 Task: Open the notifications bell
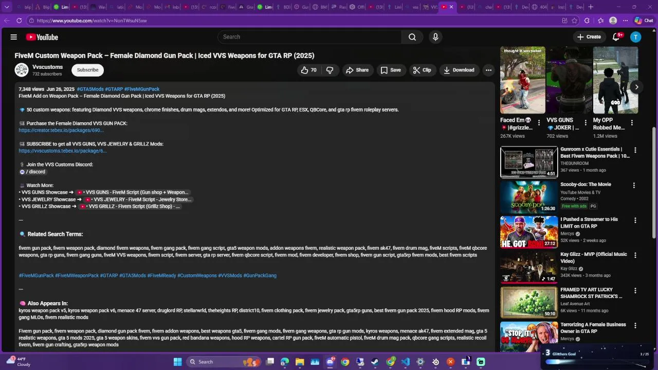pyautogui.click(x=616, y=37)
